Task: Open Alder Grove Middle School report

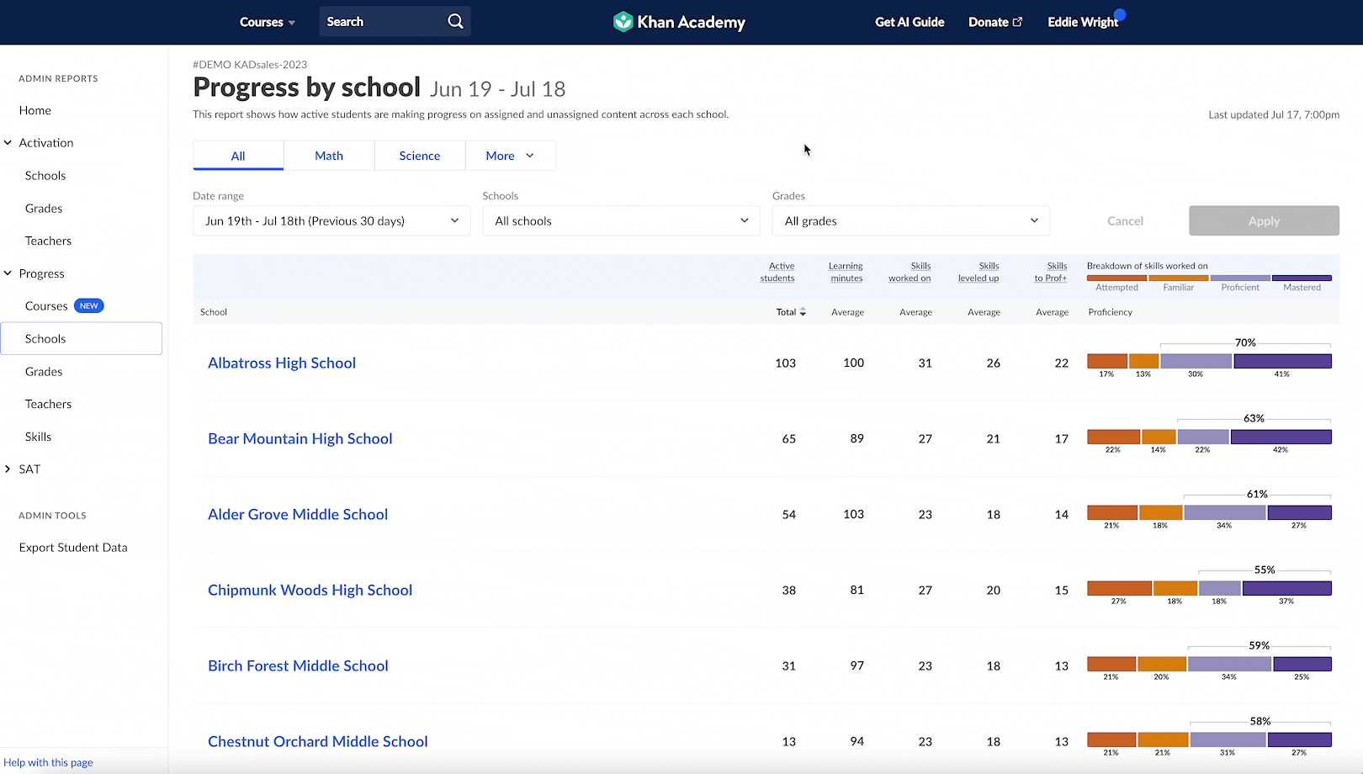Action: (298, 515)
